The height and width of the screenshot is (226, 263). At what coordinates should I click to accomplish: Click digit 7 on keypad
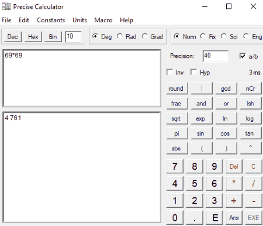point(175,166)
